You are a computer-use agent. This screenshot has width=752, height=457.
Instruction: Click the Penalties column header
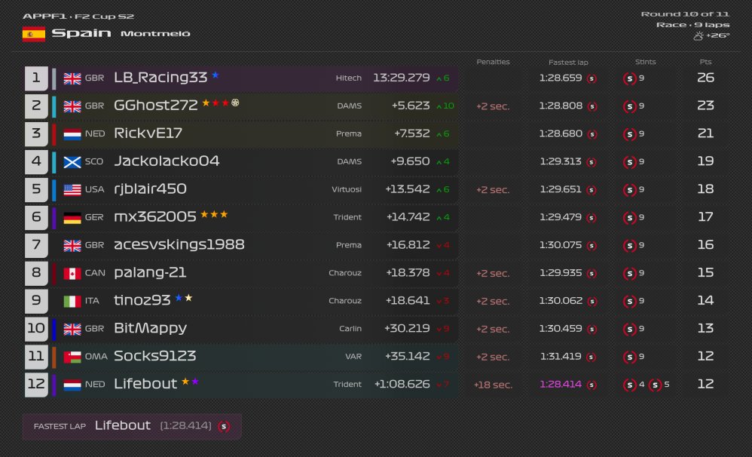(493, 62)
